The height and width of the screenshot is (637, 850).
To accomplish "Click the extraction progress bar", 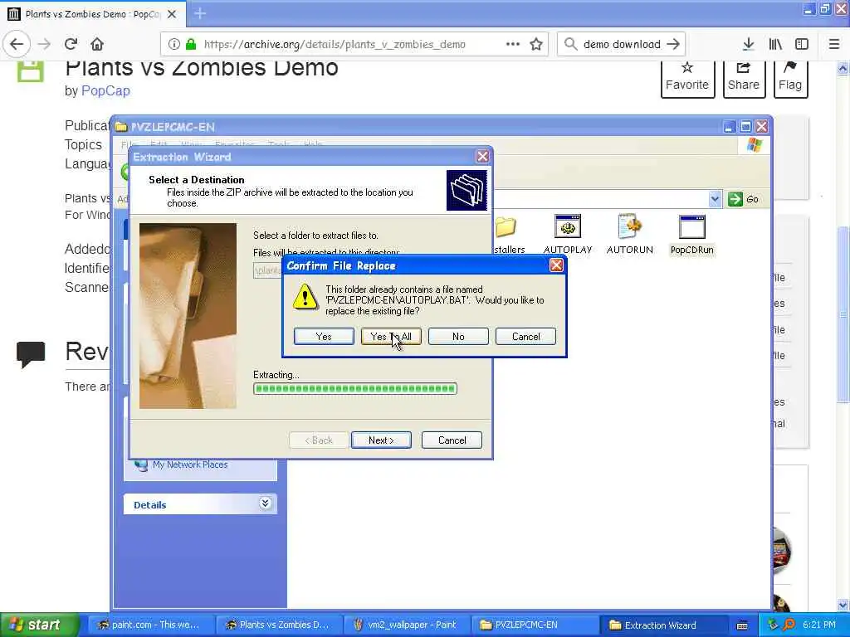I will 355,388.
